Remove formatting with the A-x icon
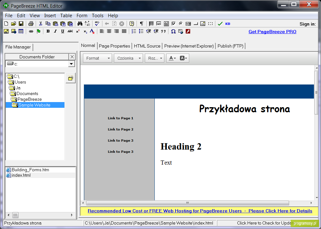 coord(92,31)
